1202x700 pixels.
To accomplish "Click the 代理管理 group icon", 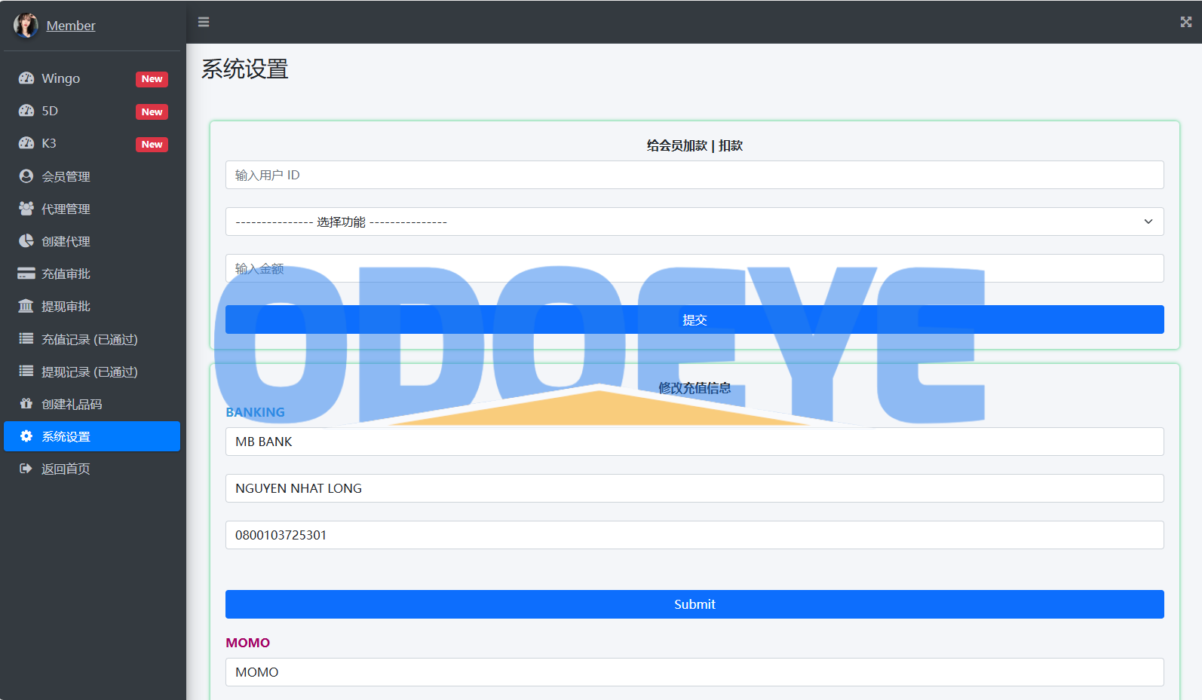I will coord(26,209).
